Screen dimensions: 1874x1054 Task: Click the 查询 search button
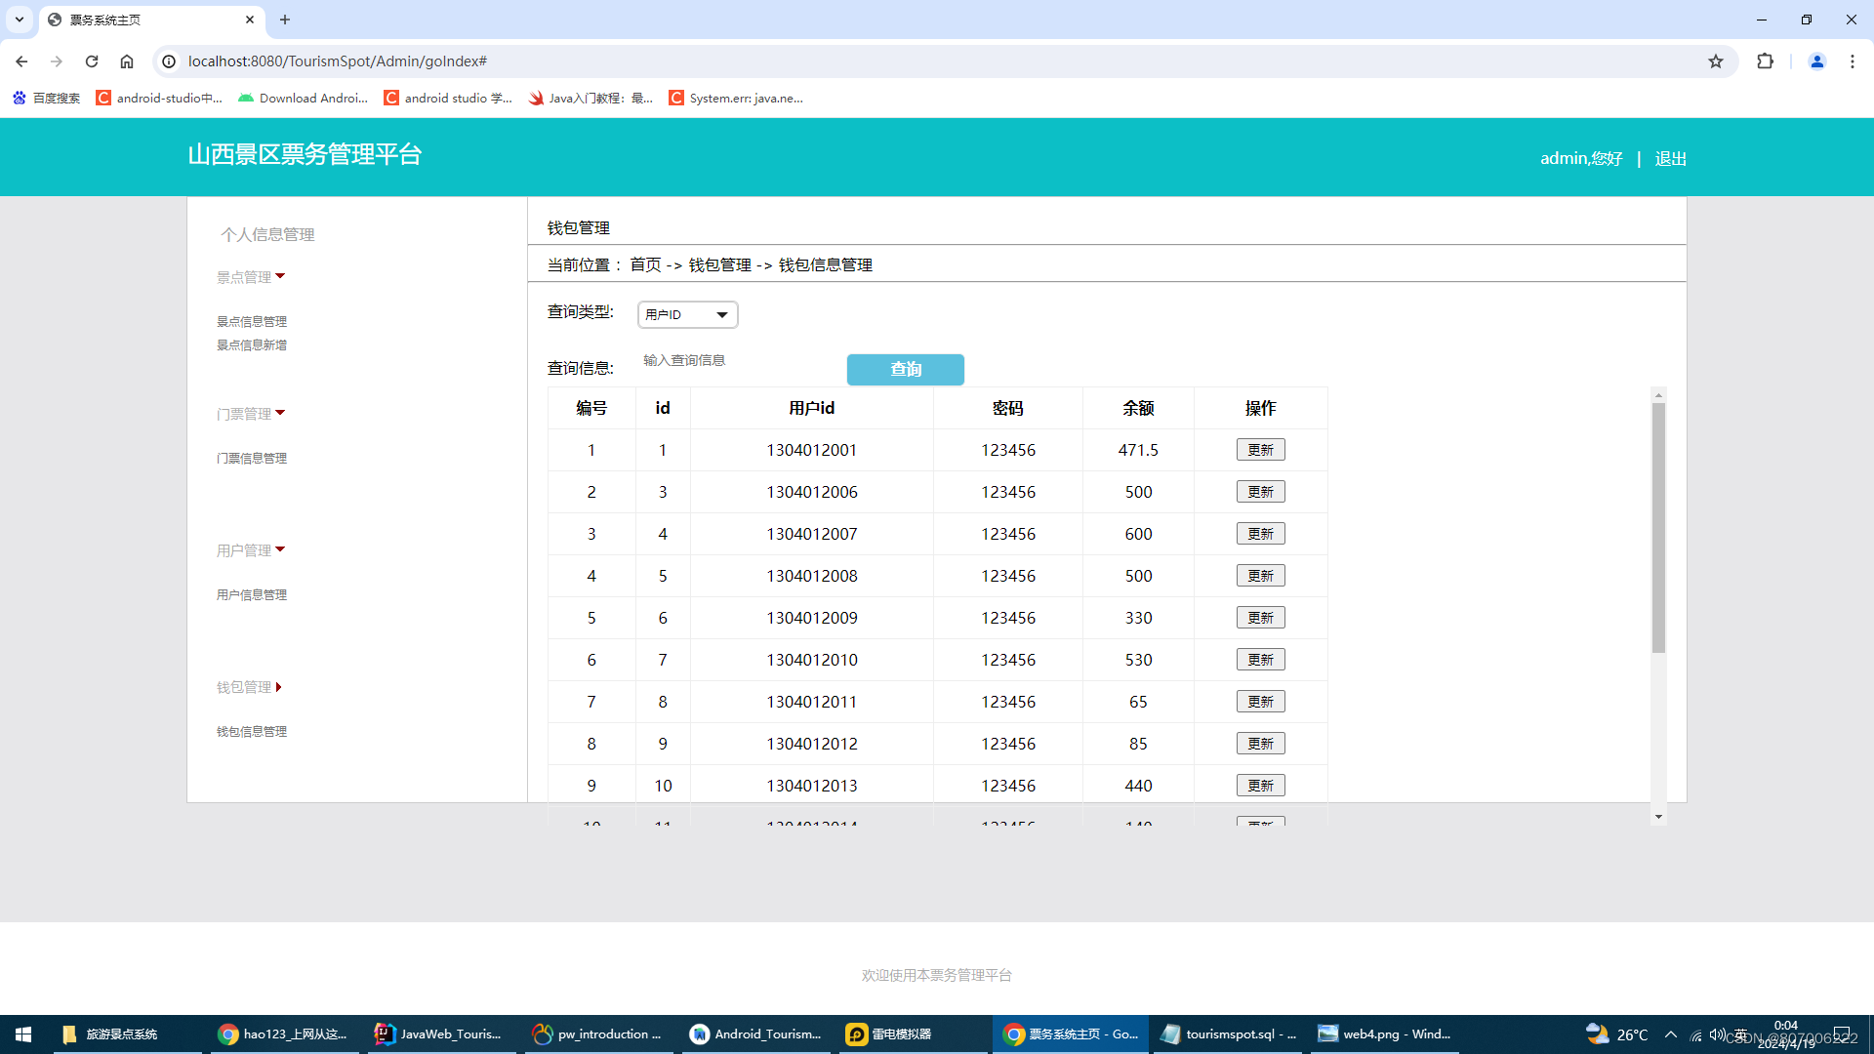pyautogui.click(x=905, y=369)
